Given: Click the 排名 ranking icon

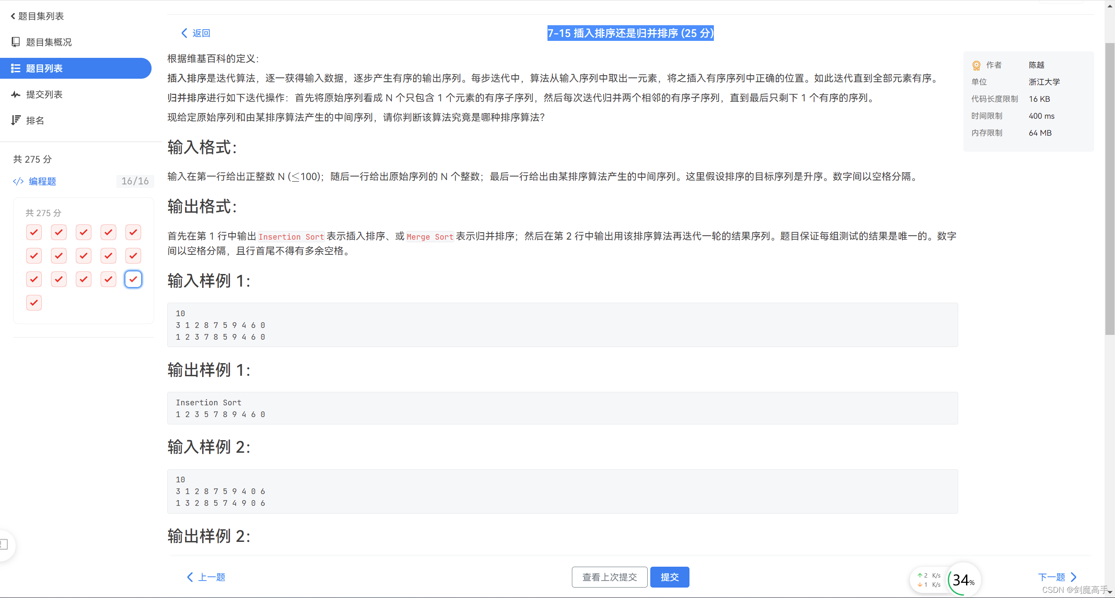Looking at the screenshot, I should (x=16, y=120).
